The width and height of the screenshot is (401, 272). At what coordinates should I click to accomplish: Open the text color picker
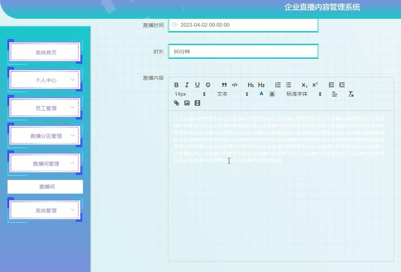pos(261,94)
